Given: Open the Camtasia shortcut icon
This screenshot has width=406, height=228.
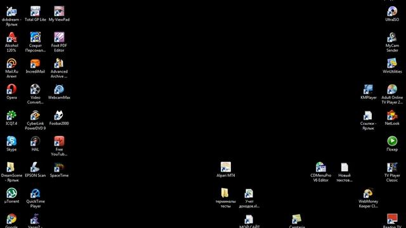Looking at the screenshot, I should [297, 219].
